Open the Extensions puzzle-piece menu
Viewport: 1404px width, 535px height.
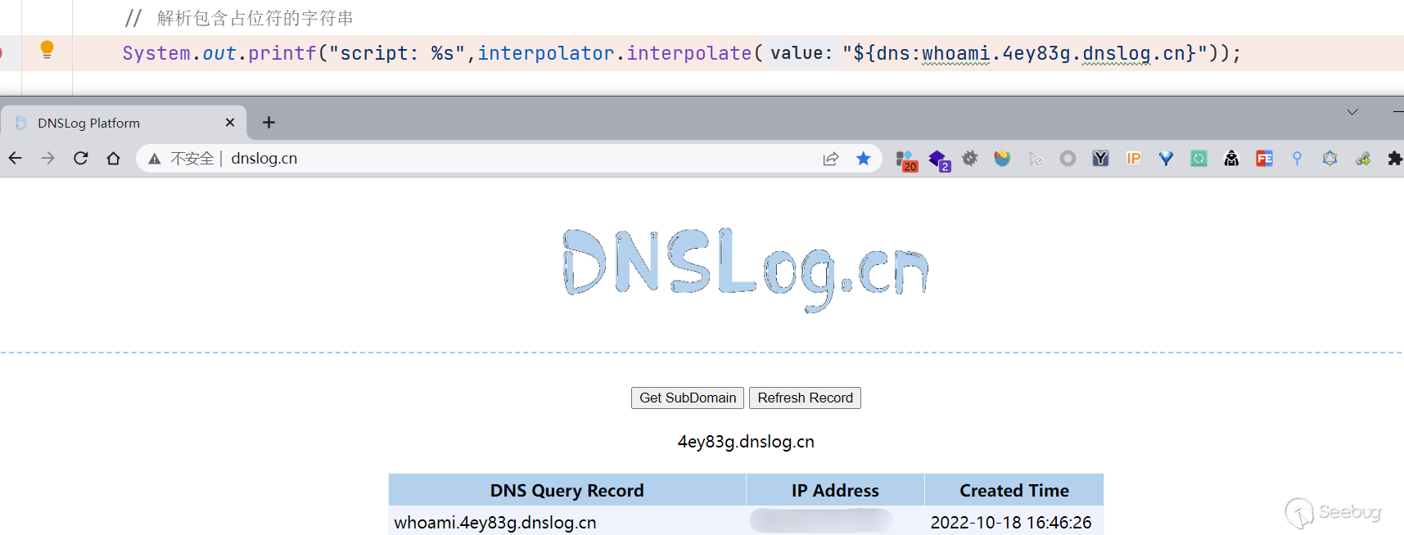click(x=1395, y=158)
